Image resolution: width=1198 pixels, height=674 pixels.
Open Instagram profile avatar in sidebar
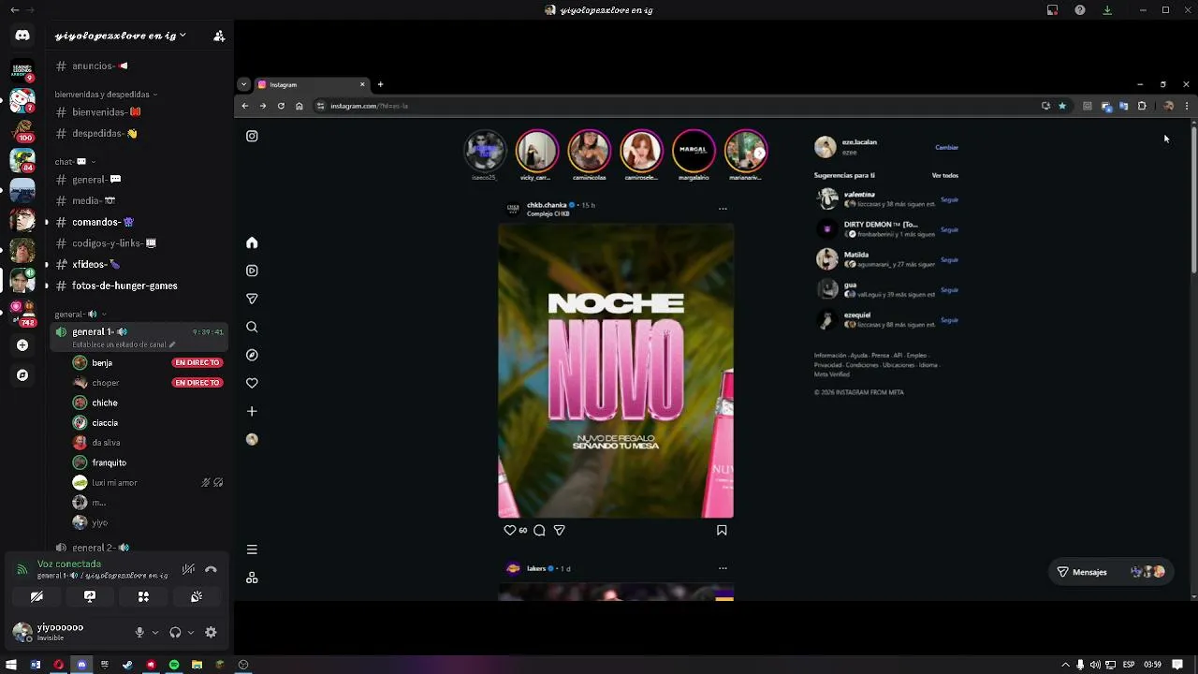[252, 439]
